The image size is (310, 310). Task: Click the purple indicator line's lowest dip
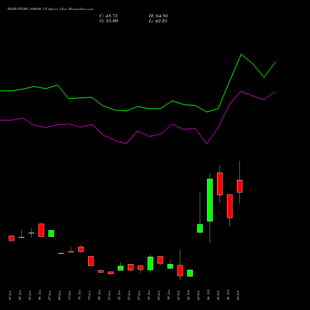[206, 144]
